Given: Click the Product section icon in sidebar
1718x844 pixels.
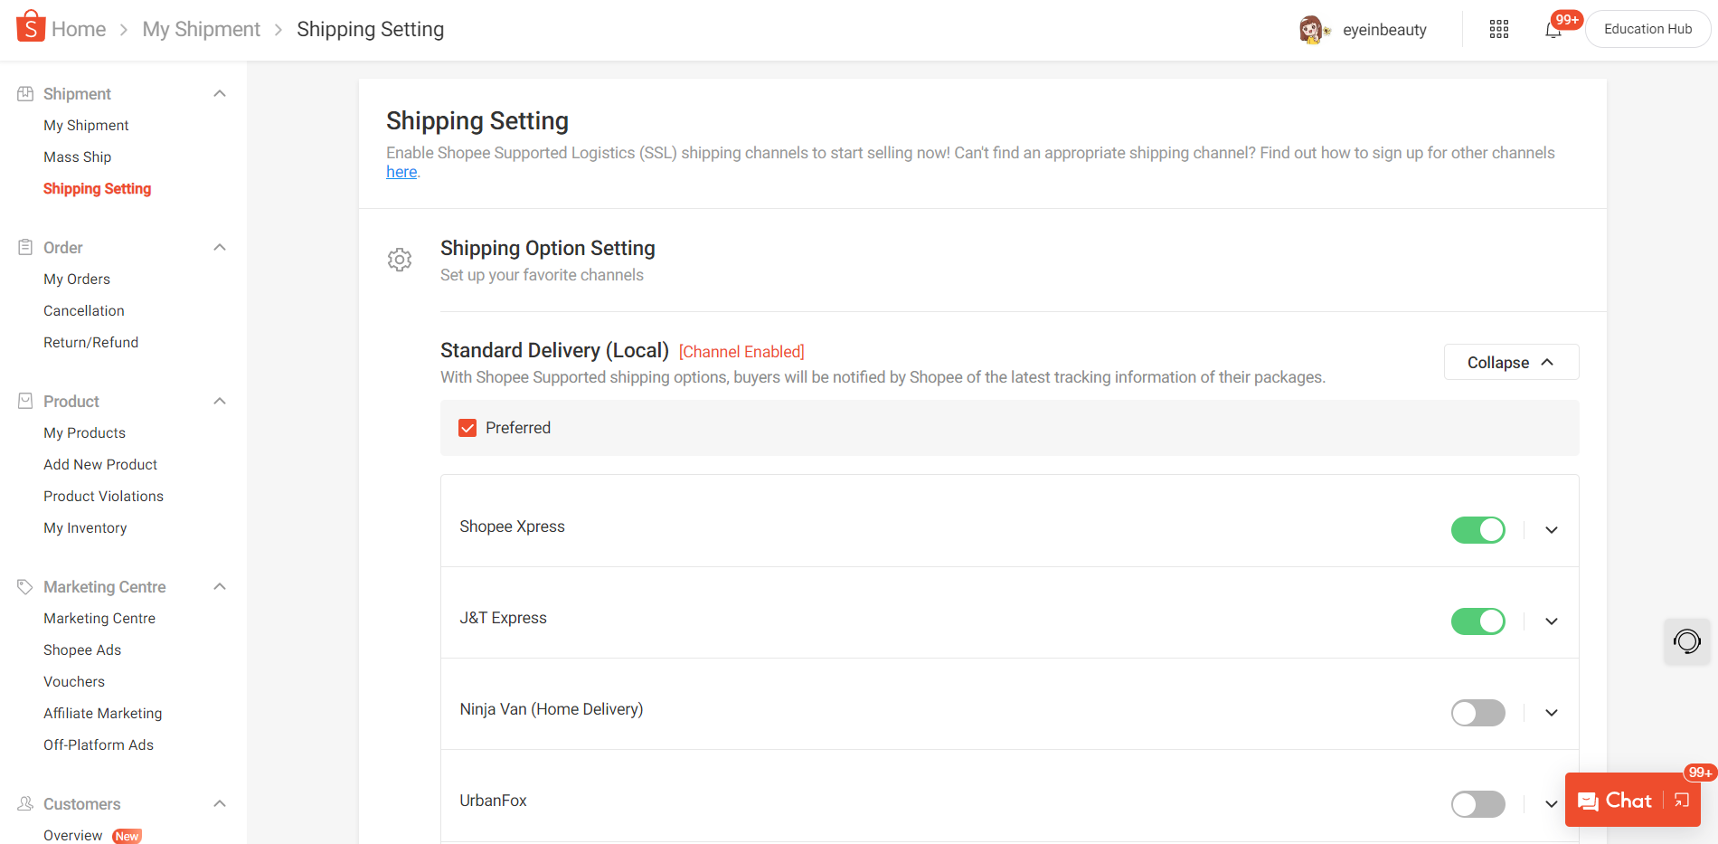Looking at the screenshot, I should pyautogui.click(x=25, y=400).
